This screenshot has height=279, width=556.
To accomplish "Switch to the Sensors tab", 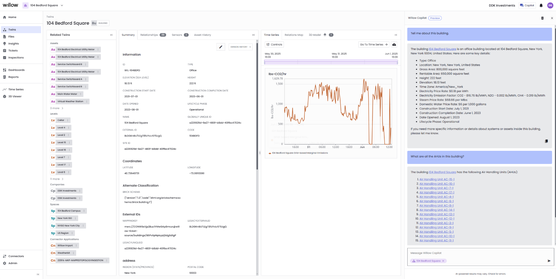I will [180, 35].
